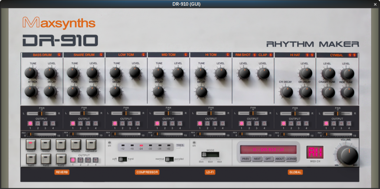Adjust the Clap LEVEL knob
The width and height of the screenshot is (380, 189).
click(x=263, y=73)
